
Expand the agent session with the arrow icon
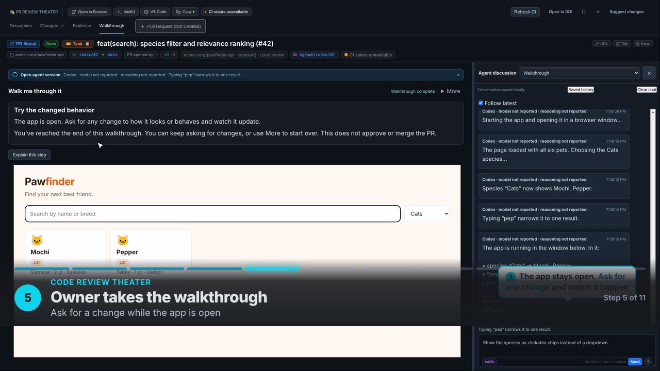(458, 75)
